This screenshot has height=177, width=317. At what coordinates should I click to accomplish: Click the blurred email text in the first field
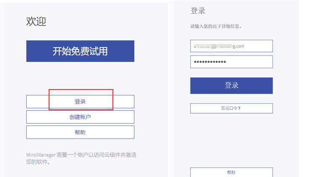217,46
